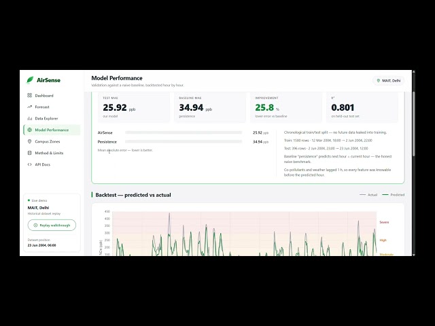Click the 'Train: 1580 rows' text line

[328, 141]
